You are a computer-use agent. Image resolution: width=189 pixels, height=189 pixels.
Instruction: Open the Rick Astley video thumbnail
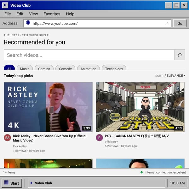coord(48,107)
